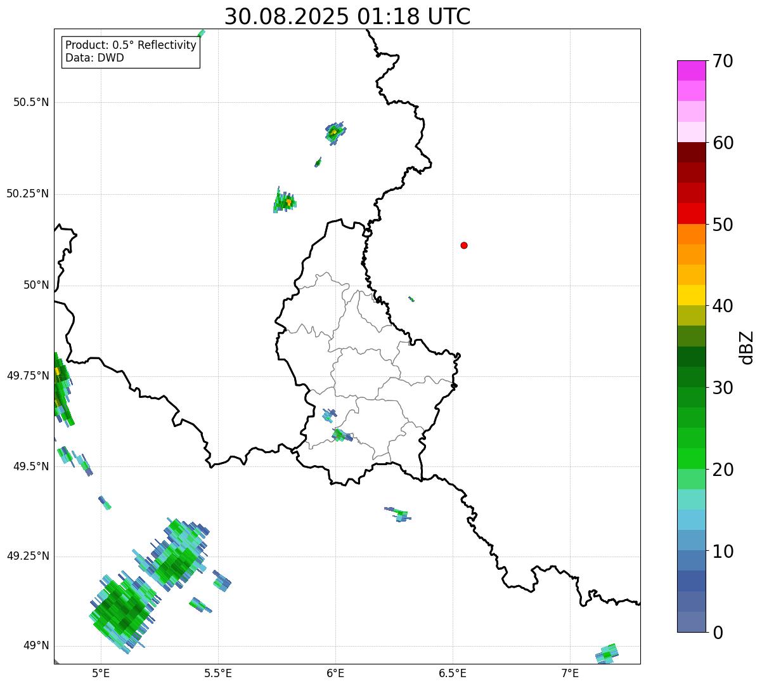Click the colorbar tick label 40
Image resolution: width=762 pixels, height=686 pixels.
[723, 306]
